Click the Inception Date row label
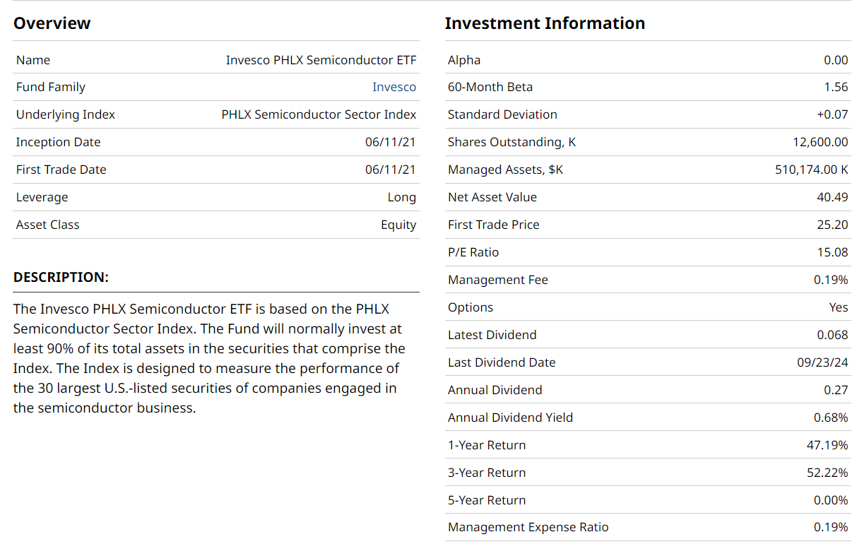The height and width of the screenshot is (544, 864). [58, 142]
